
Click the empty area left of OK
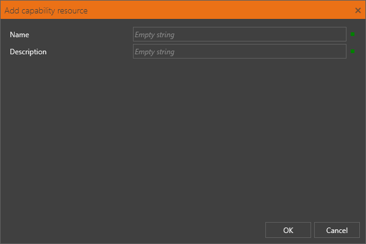(133, 230)
